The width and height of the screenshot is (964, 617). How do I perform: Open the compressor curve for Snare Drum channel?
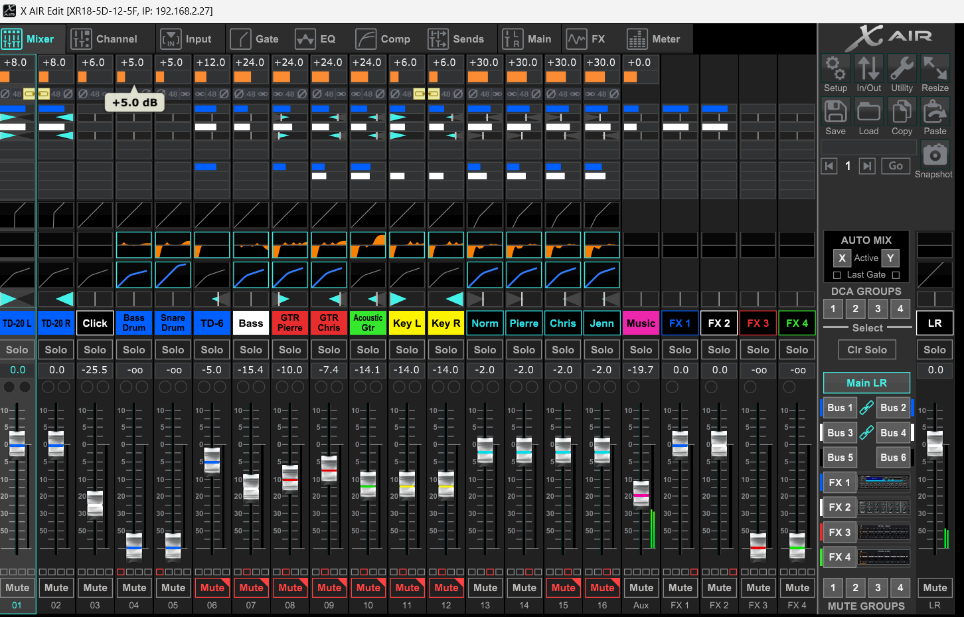point(173,275)
